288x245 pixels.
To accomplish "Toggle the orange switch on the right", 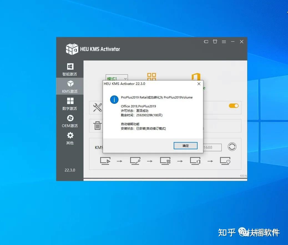I will 233,106.
